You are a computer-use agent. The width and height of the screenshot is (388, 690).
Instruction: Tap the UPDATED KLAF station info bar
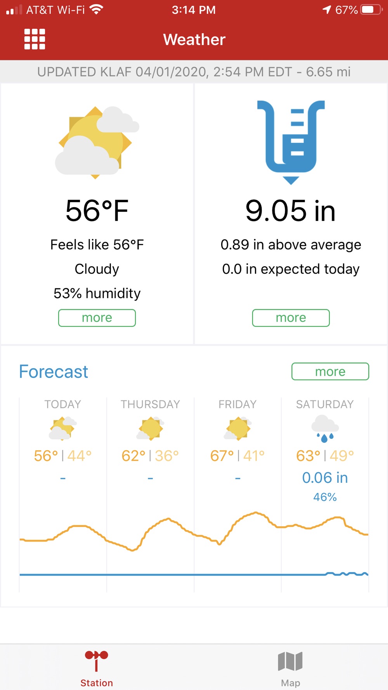(194, 72)
